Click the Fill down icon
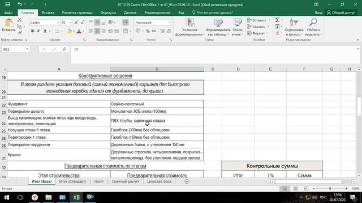The width and height of the screenshot is (362, 203). click(277, 27)
